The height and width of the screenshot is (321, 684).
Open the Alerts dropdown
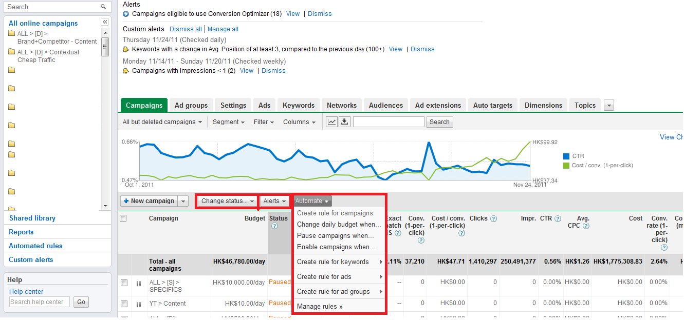(274, 201)
